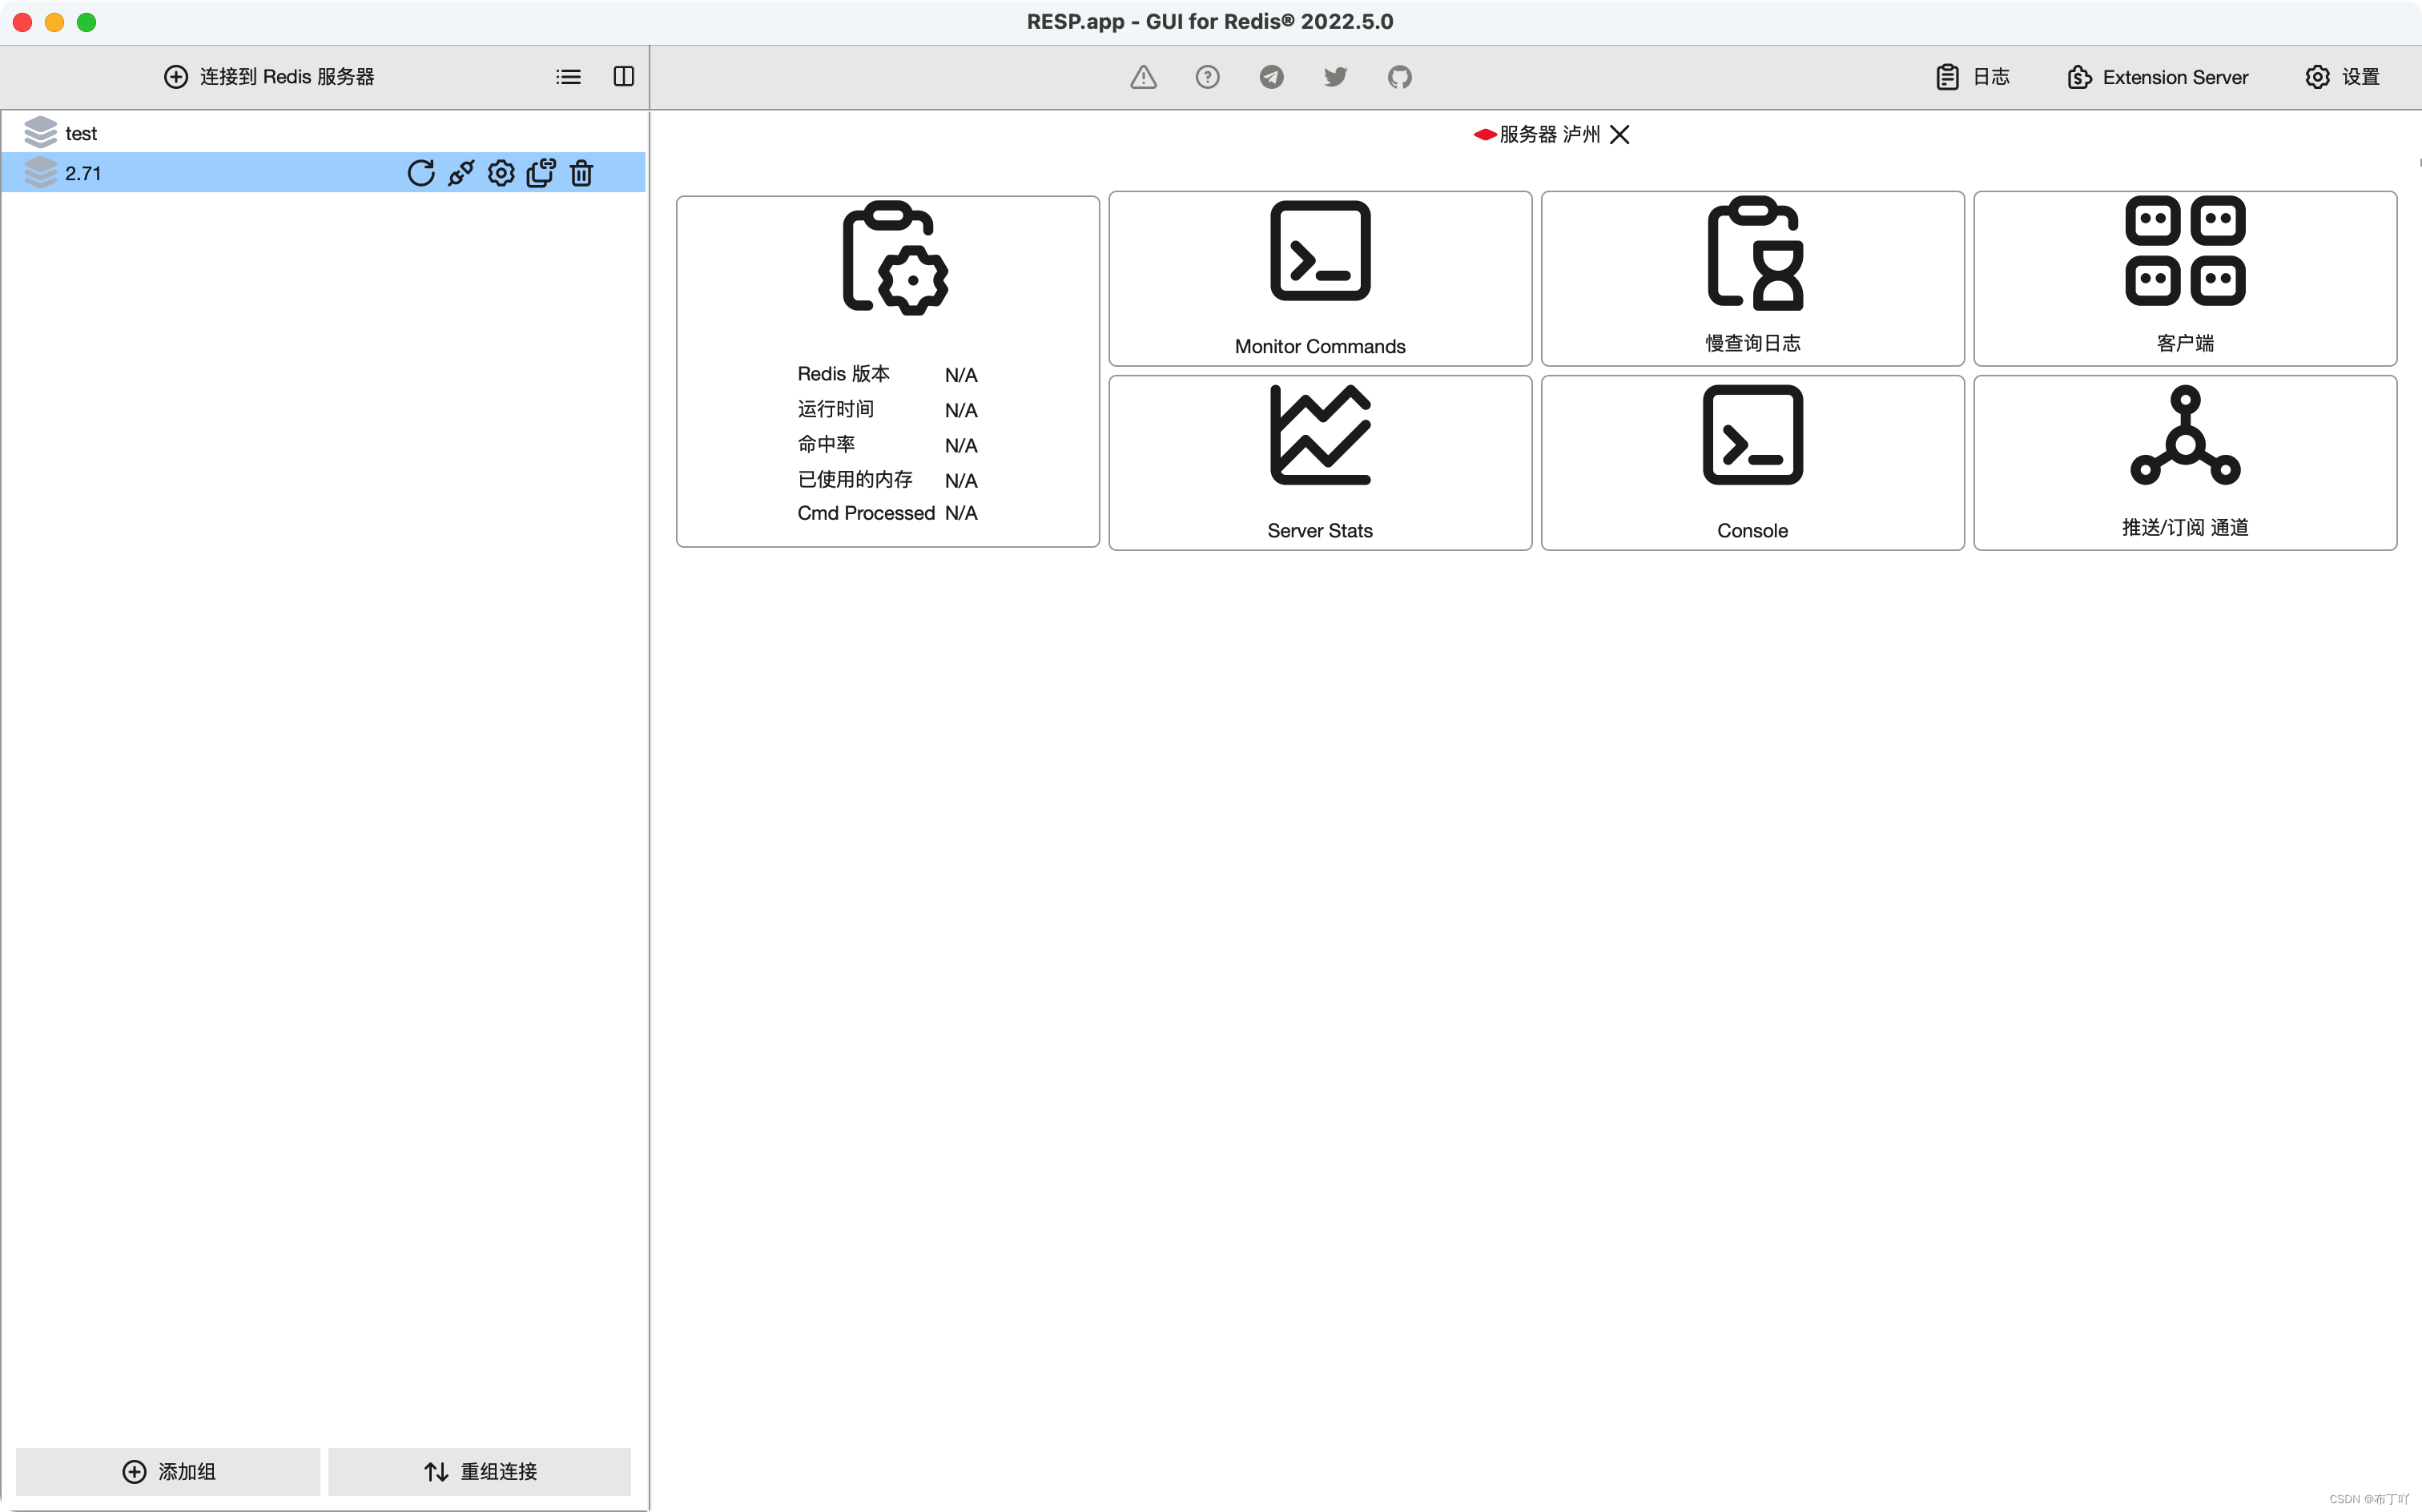Image resolution: width=2422 pixels, height=1512 pixels.
Task: Duplicate the 2.71 connection
Action: pos(541,173)
